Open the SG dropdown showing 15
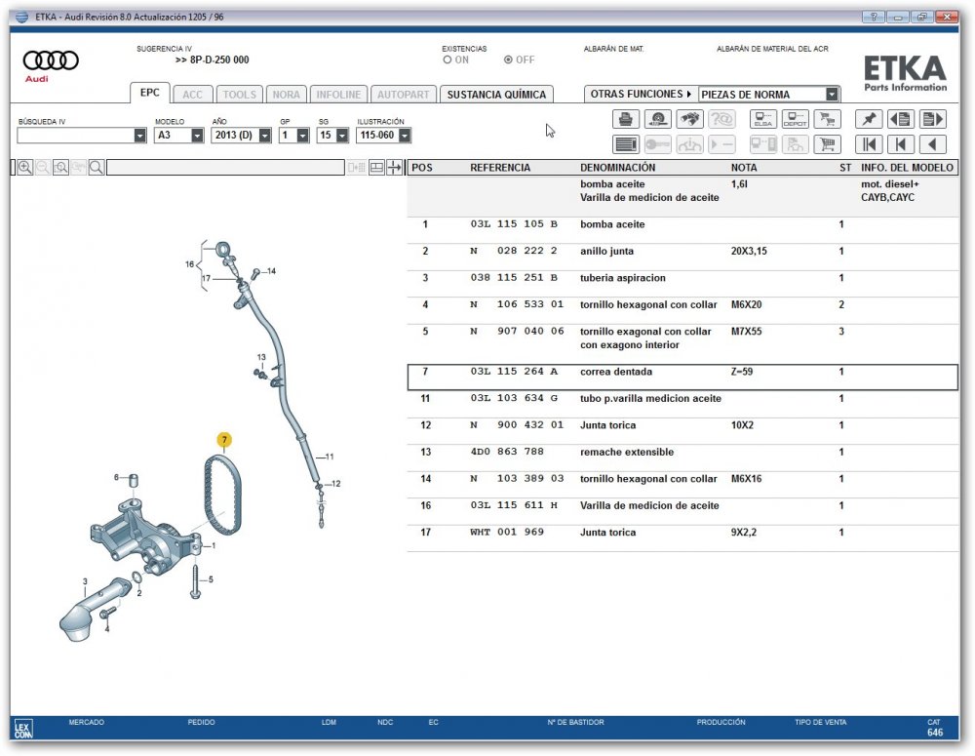This screenshot has height=756, width=975. click(x=342, y=135)
